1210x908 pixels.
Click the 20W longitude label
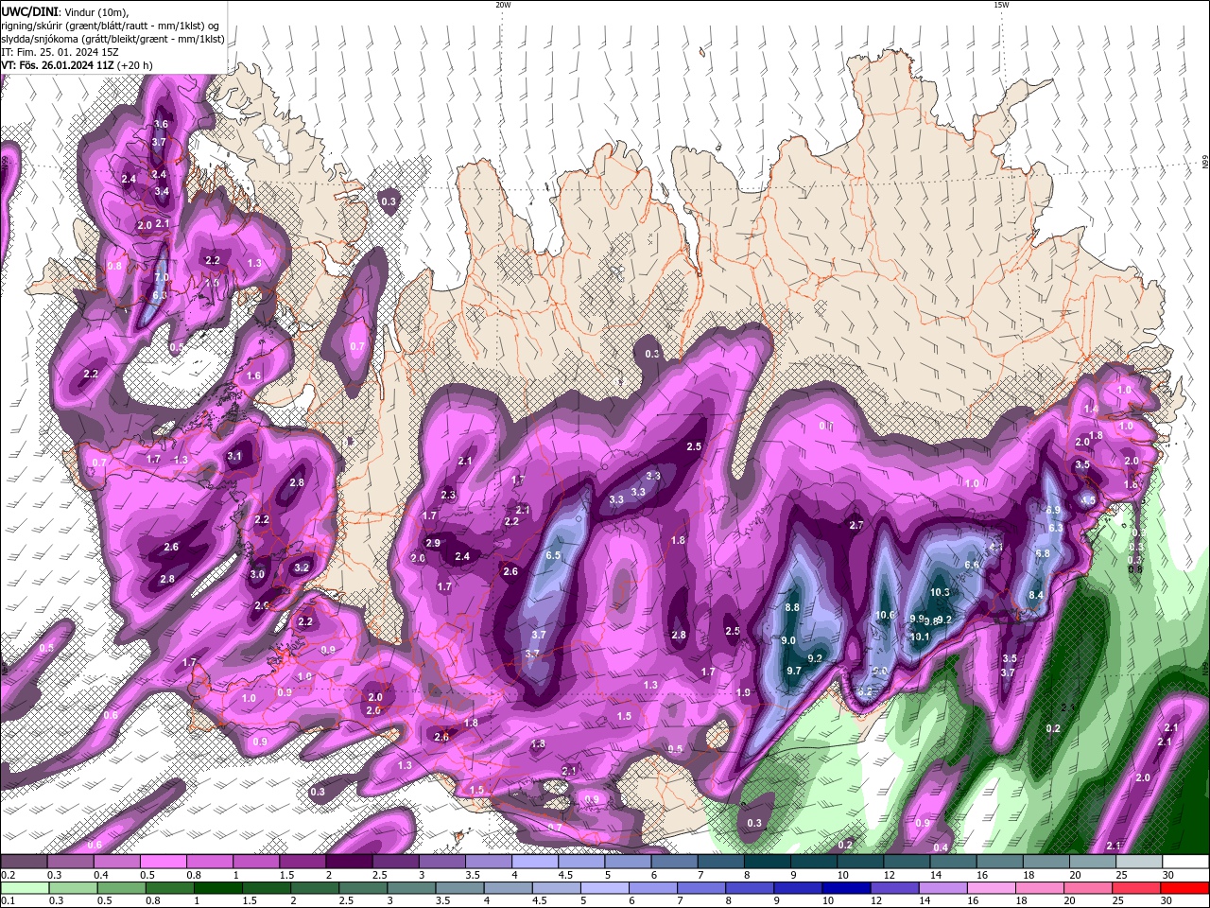tap(503, 5)
